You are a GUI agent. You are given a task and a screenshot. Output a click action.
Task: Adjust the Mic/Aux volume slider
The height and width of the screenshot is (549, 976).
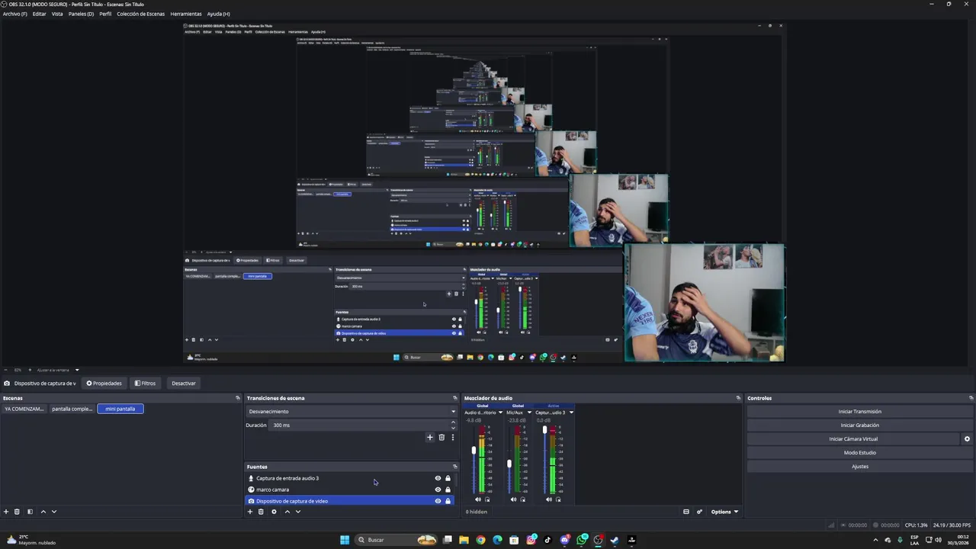coord(509,464)
